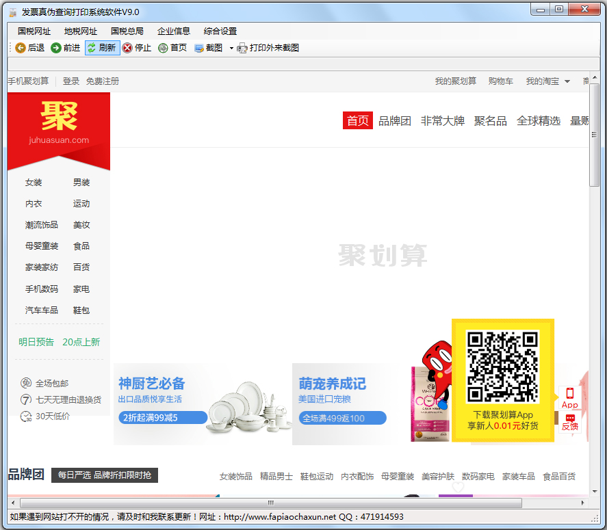Open the 企业信息 menu
The image size is (607, 530).
(173, 31)
